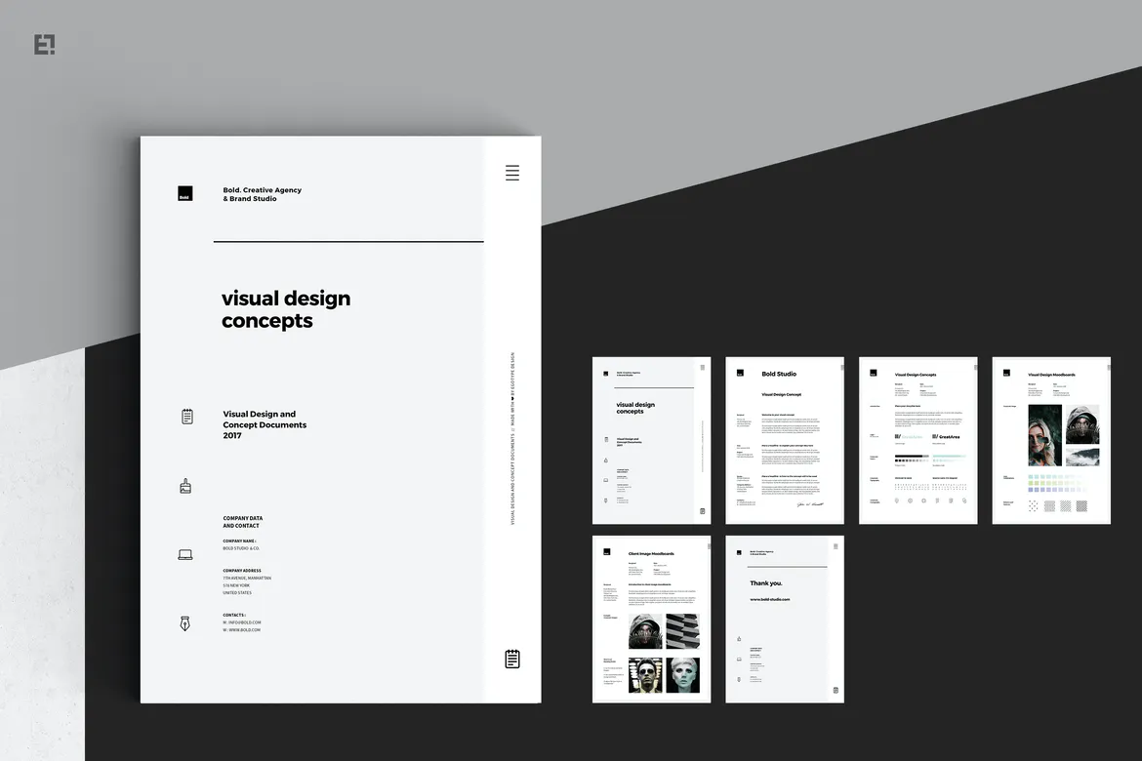
Task: Open the Thank You page thumbnail
Action: 785,619
